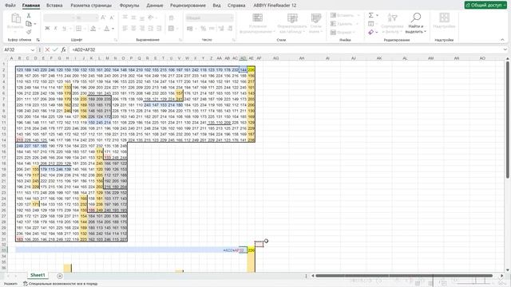The height and width of the screenshot is (287, 511).
Task: Click Merge and Center icon
Action: click(171, 29)
